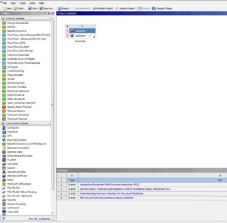This screenshot has width=227, height=223.
Task: Click the Refresh Project icon
Action: tap(94, 8)
